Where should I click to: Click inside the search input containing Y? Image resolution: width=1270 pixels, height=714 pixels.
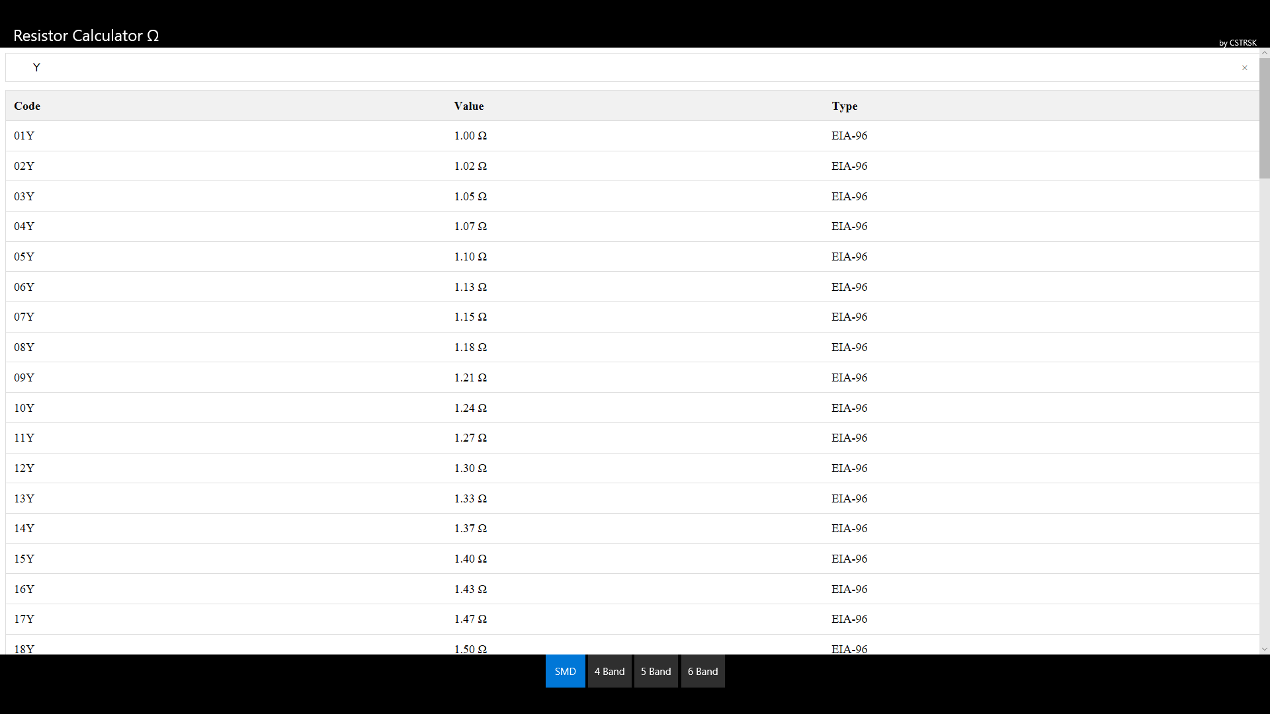pyautogui.click(x=265, y=67)
